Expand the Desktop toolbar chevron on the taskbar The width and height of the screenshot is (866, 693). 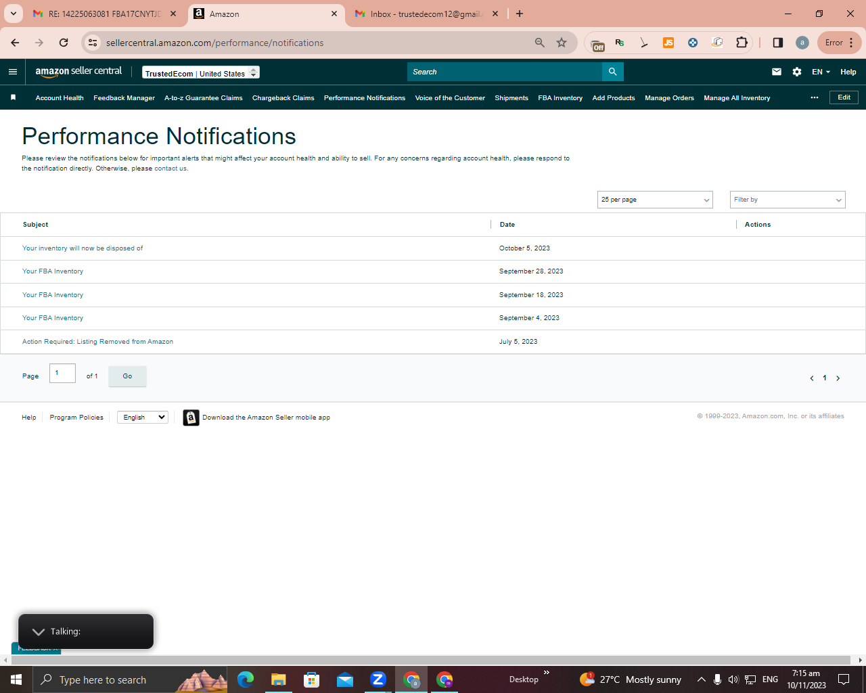547,673
